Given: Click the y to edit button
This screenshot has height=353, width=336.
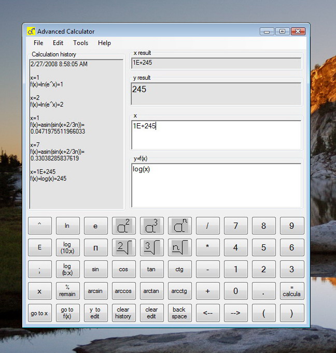Looking at the screenshot, I should pyautogui.click(x=95, y=313).
